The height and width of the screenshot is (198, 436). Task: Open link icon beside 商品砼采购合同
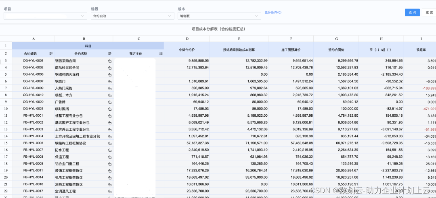tap(109, 68)
